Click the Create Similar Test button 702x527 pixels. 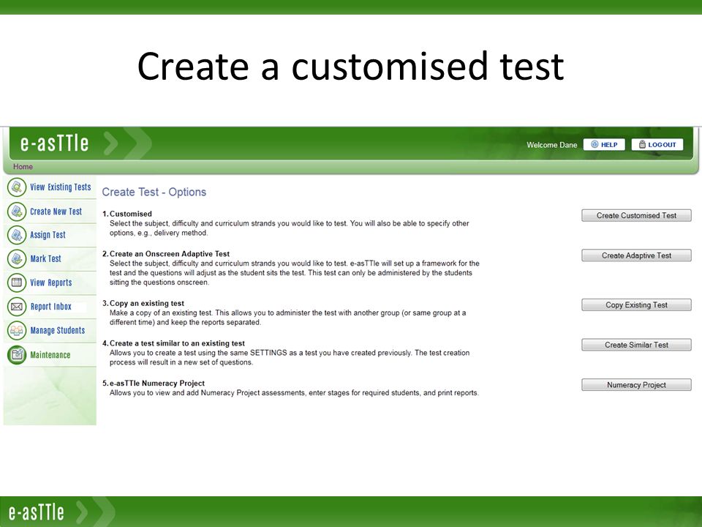636,345
